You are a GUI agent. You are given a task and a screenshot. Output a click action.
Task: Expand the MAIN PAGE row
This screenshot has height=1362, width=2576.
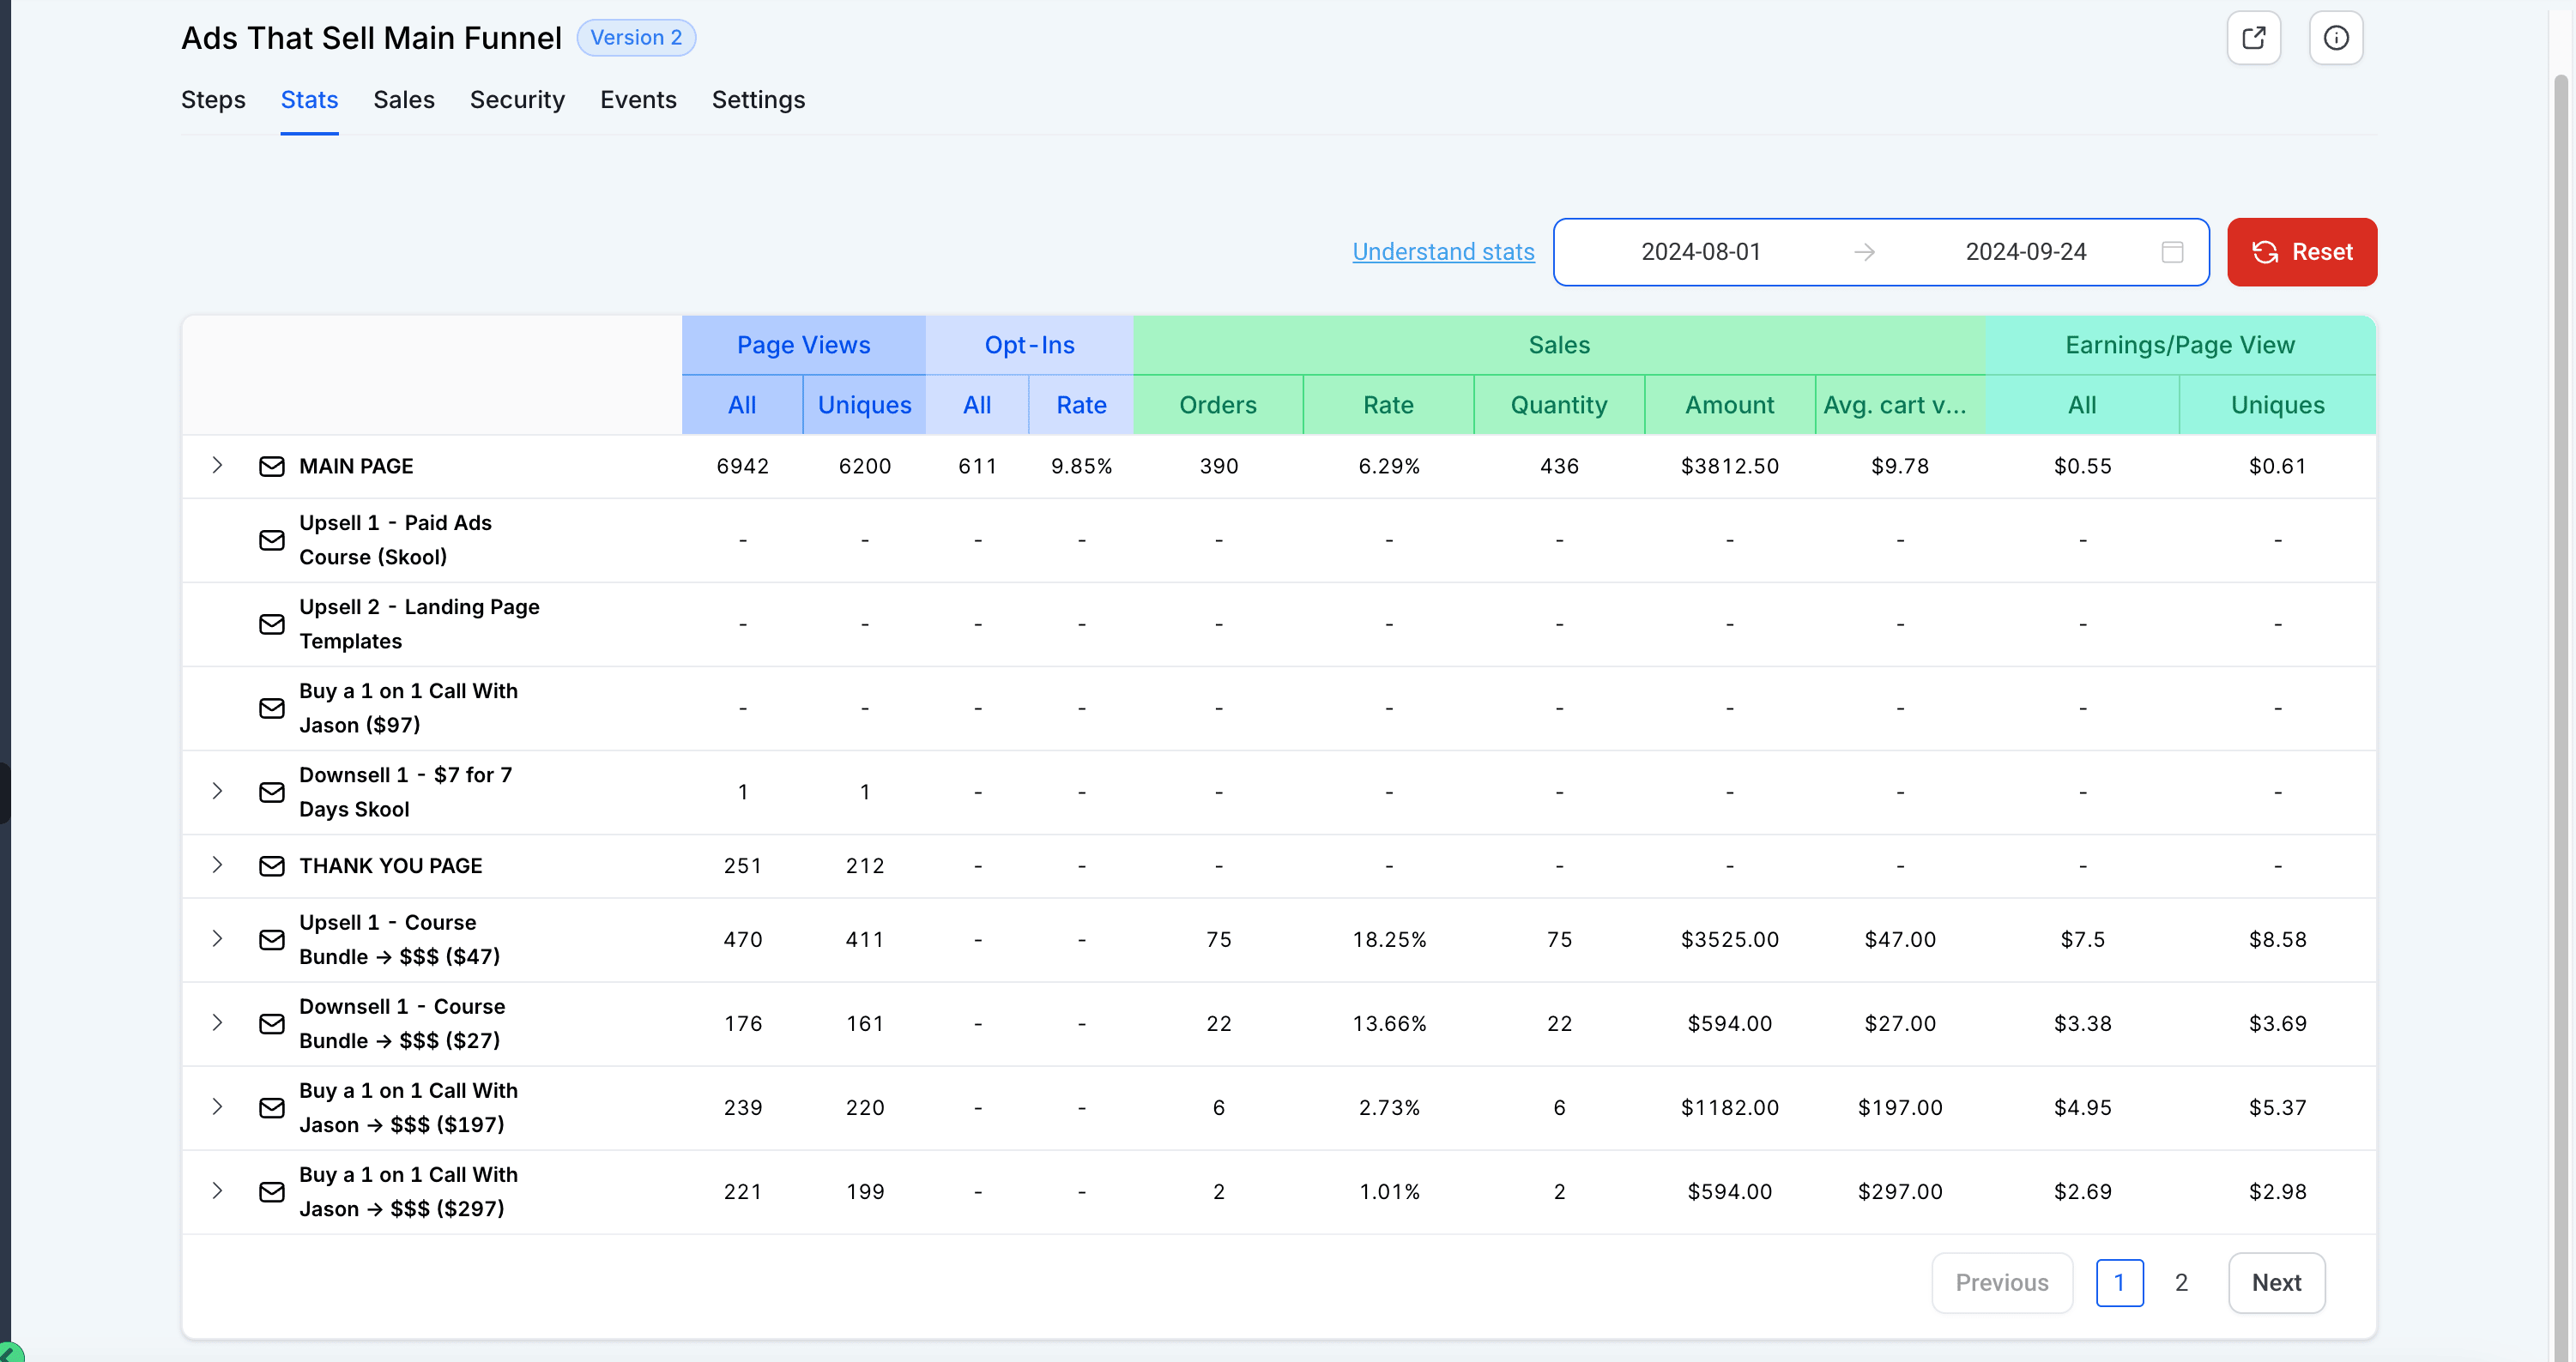[x=217, y=466]
